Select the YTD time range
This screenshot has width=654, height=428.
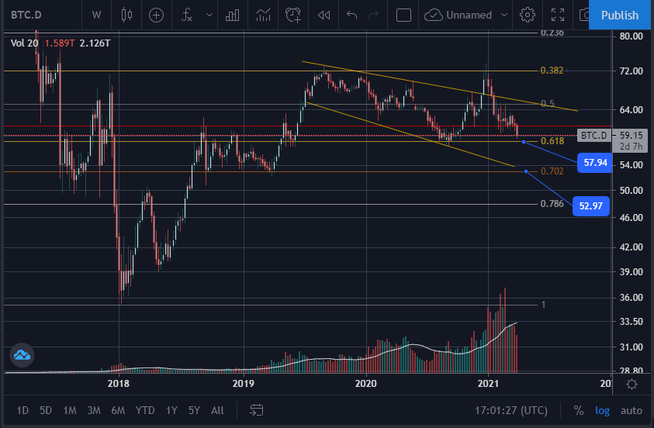coord(145,410)
